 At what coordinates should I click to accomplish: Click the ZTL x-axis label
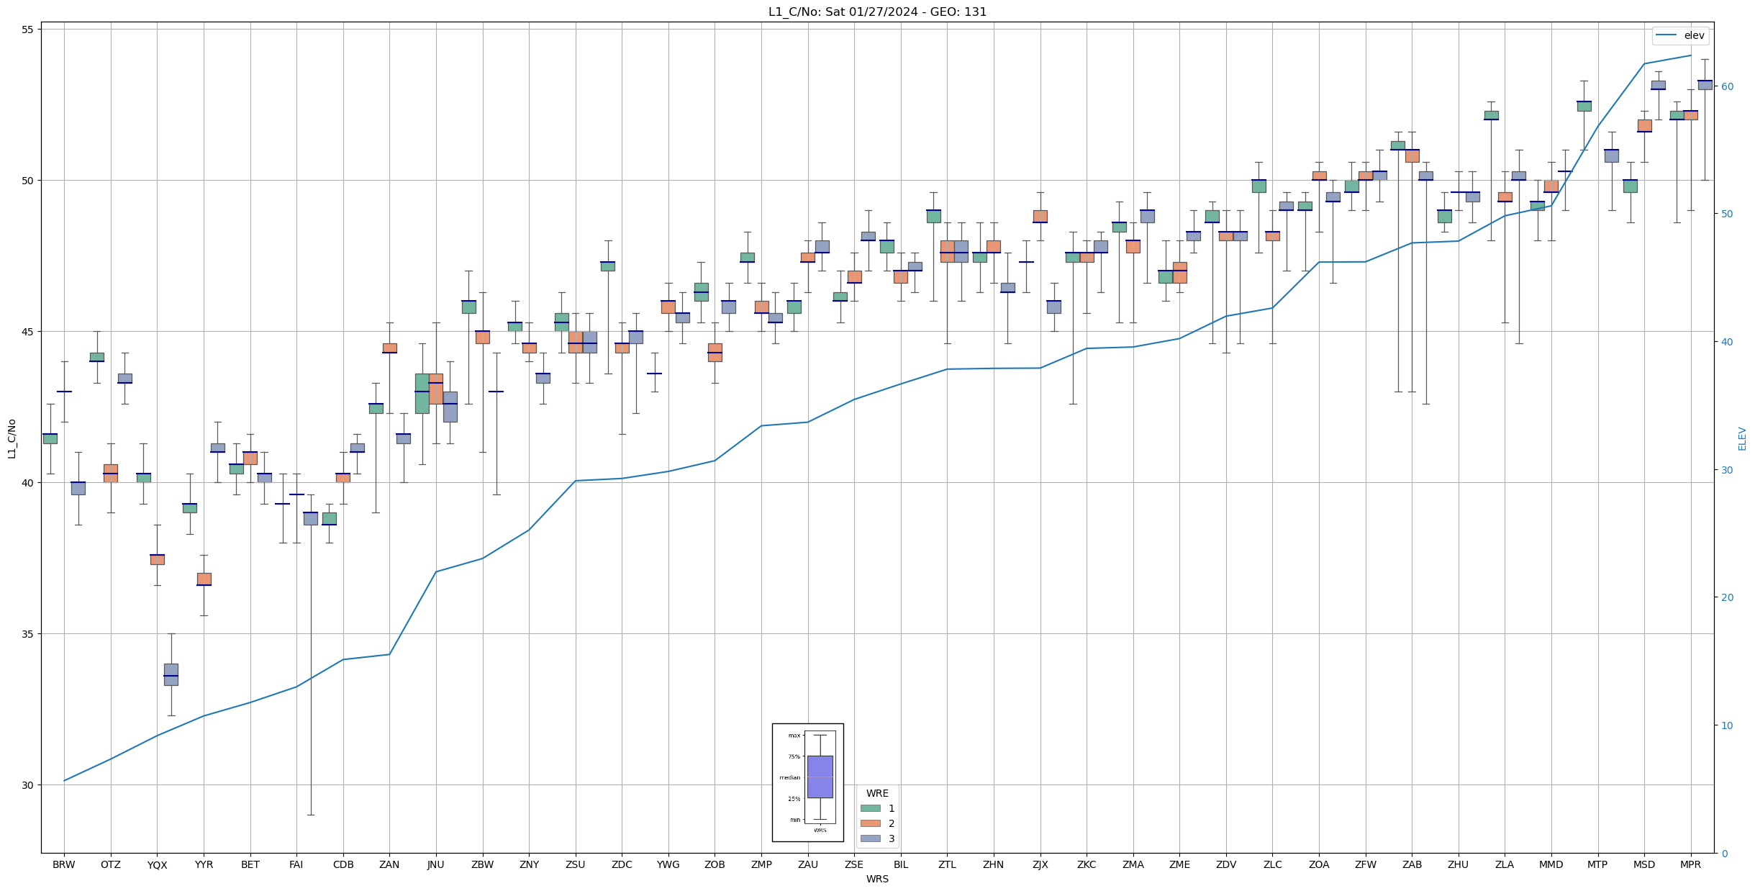pyautogui.click(x=947, y=864)
